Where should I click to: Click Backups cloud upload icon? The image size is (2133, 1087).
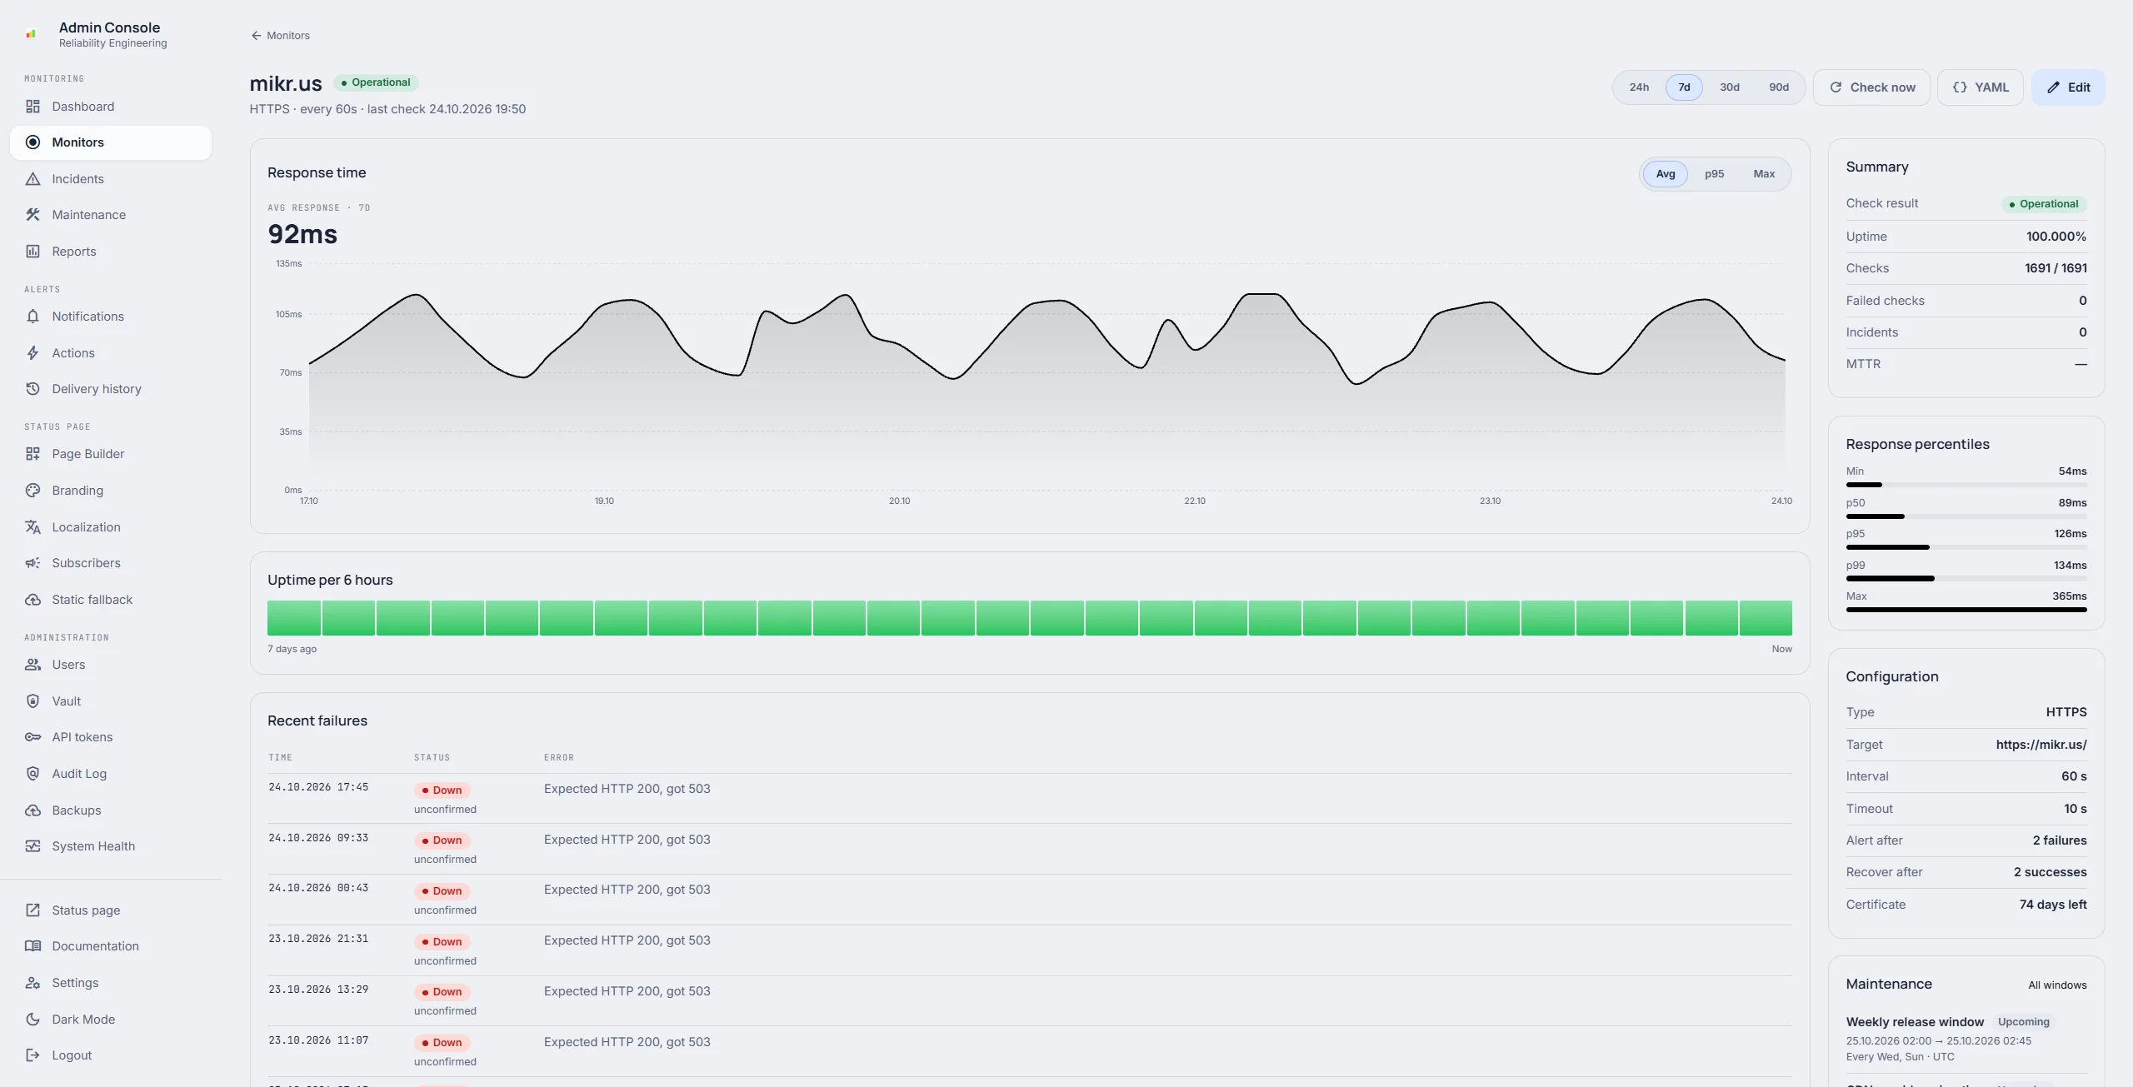32,810
